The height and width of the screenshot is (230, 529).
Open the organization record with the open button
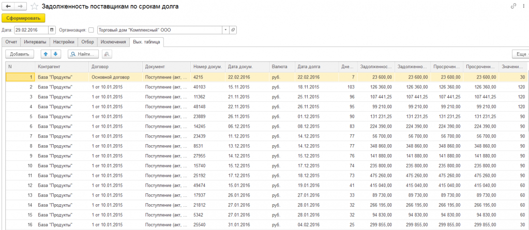(x=233, y=30)
